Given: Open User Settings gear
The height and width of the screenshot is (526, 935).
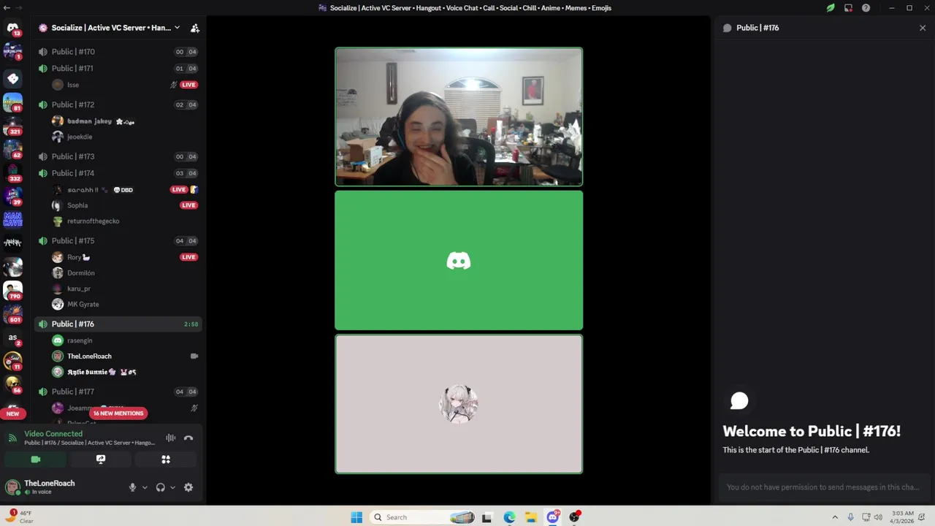Looking at the screenshot, I should pyautogui.click(x=188, y=487).
